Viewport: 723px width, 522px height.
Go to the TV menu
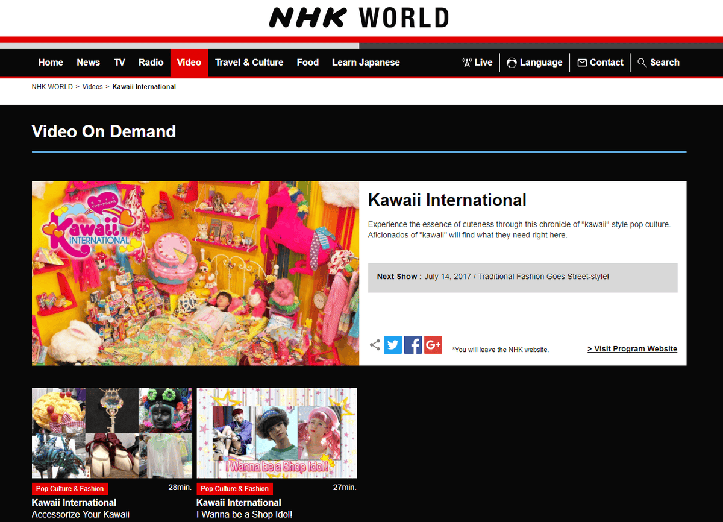120,63
